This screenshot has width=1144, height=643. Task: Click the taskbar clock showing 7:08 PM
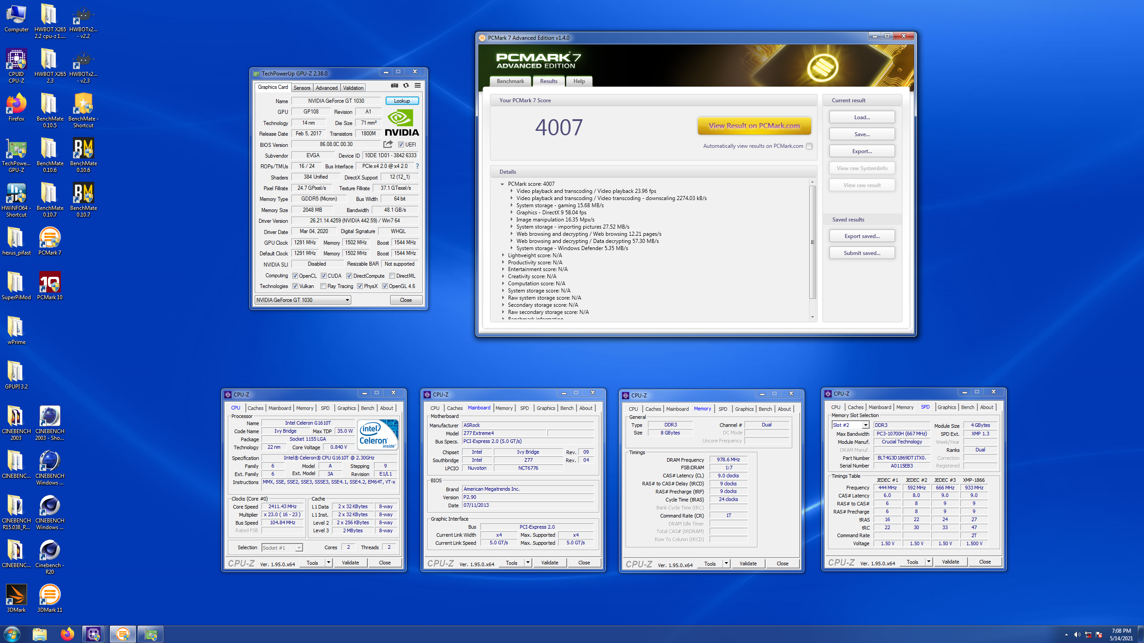[x=1121, y=635]
